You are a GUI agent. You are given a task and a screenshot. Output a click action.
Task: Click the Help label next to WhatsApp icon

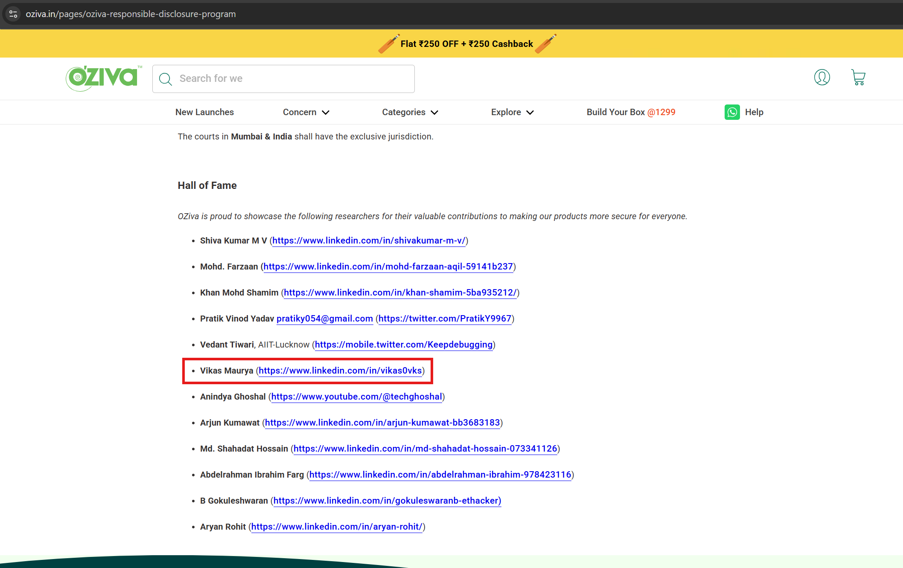(x=754, y=112)
